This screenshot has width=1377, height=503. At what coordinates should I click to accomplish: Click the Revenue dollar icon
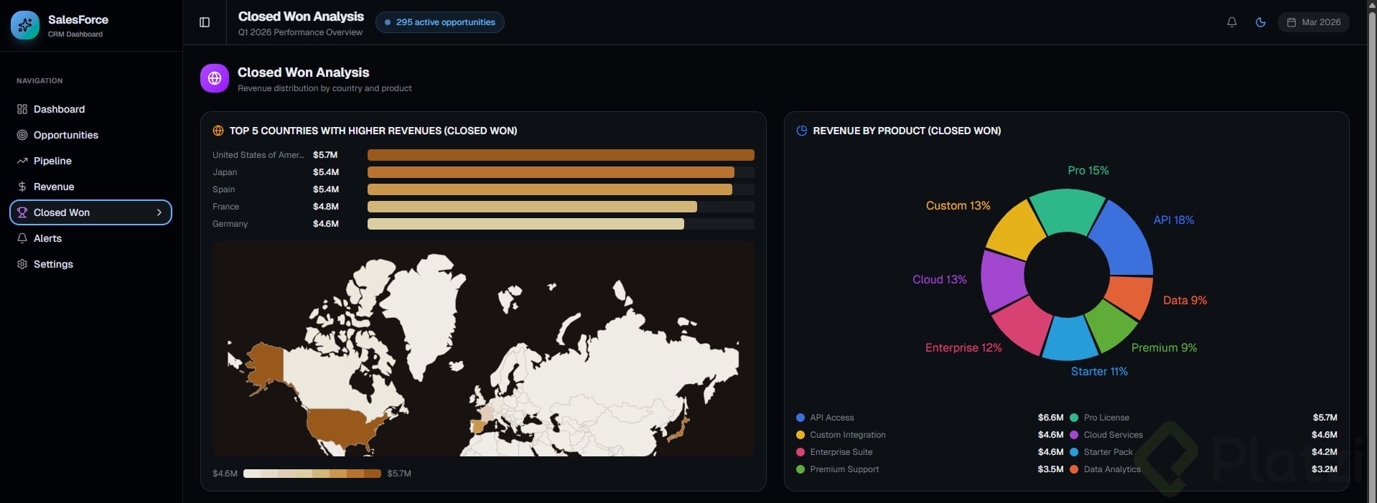[x=22, y=187]
